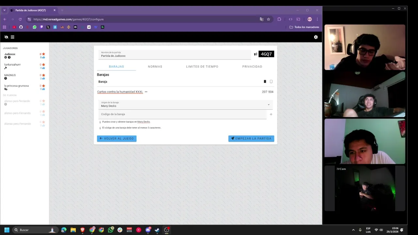Viewport: 418px width, 235px height.
Task: Open Todos los marcadores folder
Action: pyautogui.click(x=304, y=27)
